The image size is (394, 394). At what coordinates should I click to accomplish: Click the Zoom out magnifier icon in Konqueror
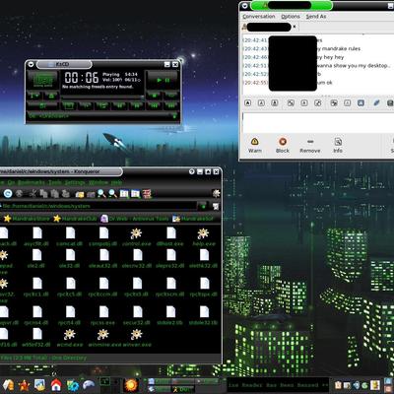click(x=113, y=194)
